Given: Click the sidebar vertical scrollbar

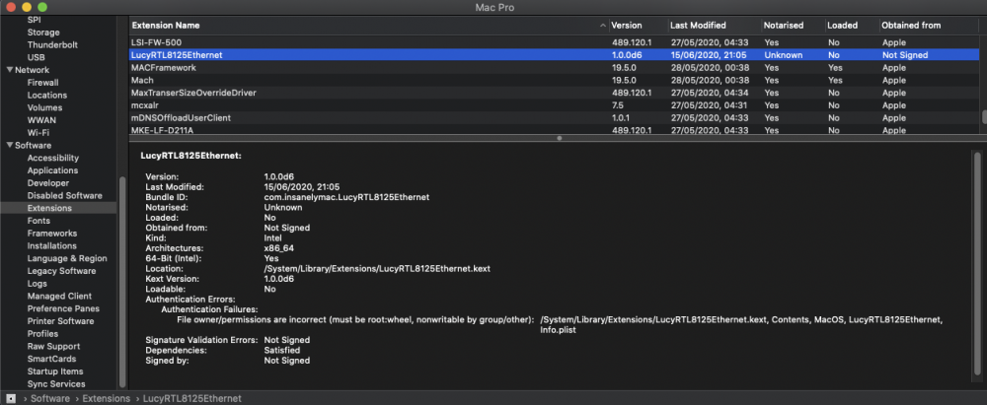Looking at the screenshot, I should tap(122, 282).
